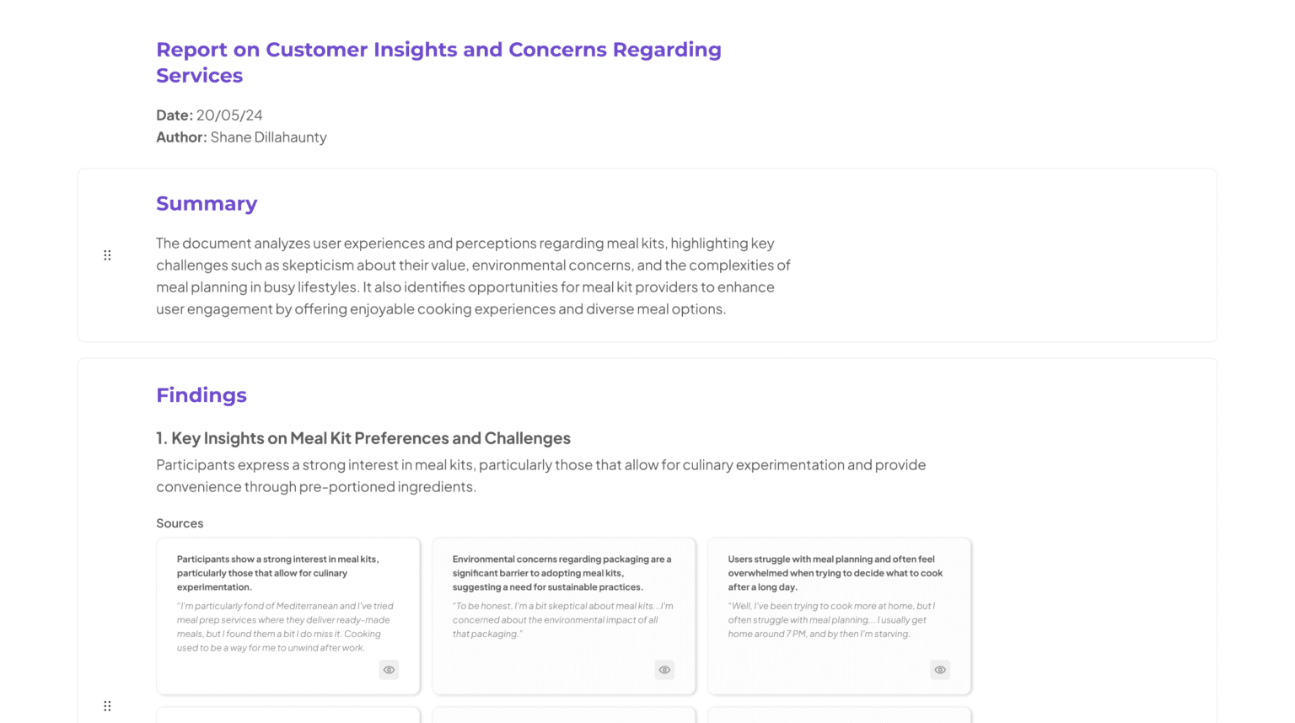Click the drag handle beside the Findings section

pos(107,706)
